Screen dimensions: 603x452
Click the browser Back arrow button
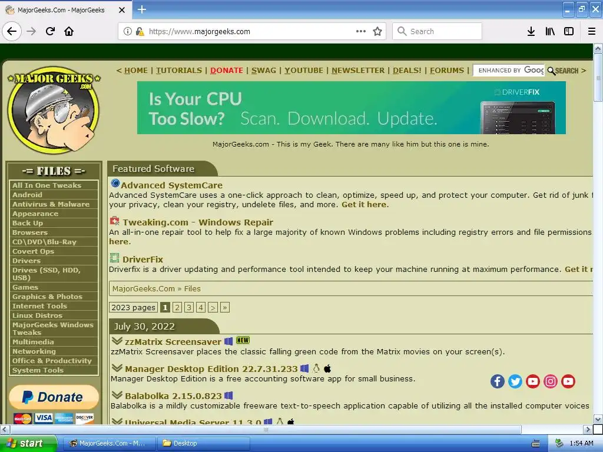pos(12,31)
